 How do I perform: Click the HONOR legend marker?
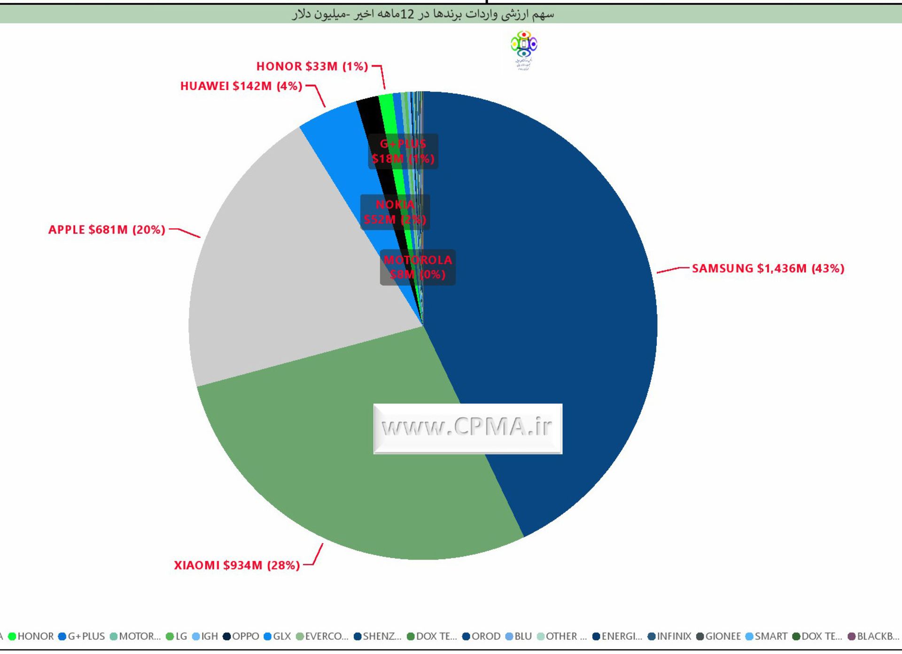[12, 636]
